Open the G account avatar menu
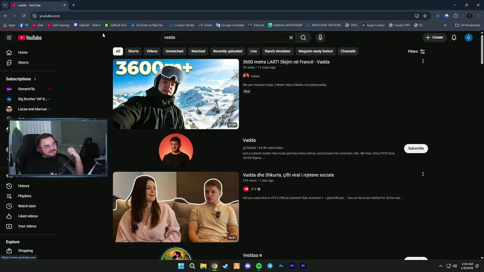Image resolution: width=484 pixels, height=272 pixels. 468,37
